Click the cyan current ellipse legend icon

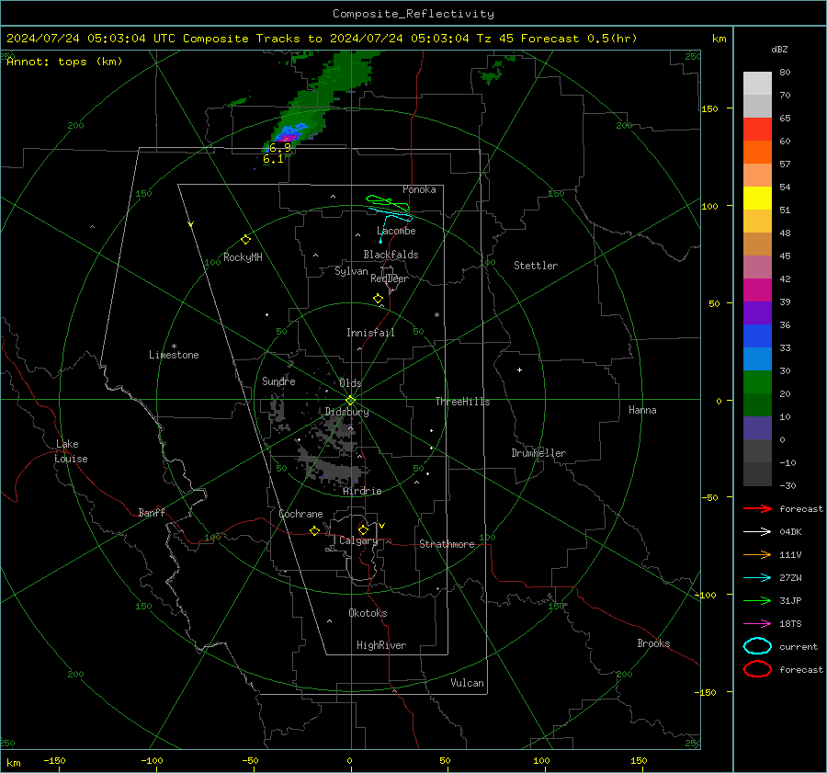pyautogui.click(x=757, y=646)
